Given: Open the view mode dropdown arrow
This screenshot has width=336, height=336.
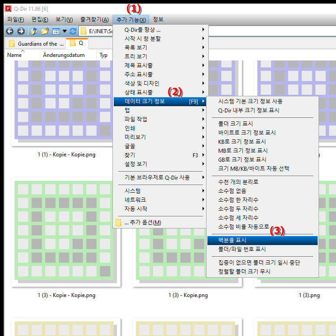Looking at the screenshot, I should point(65,31).
